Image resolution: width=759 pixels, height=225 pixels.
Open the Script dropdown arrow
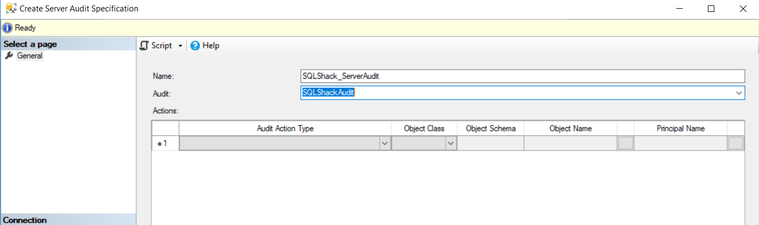click(180, 46)
